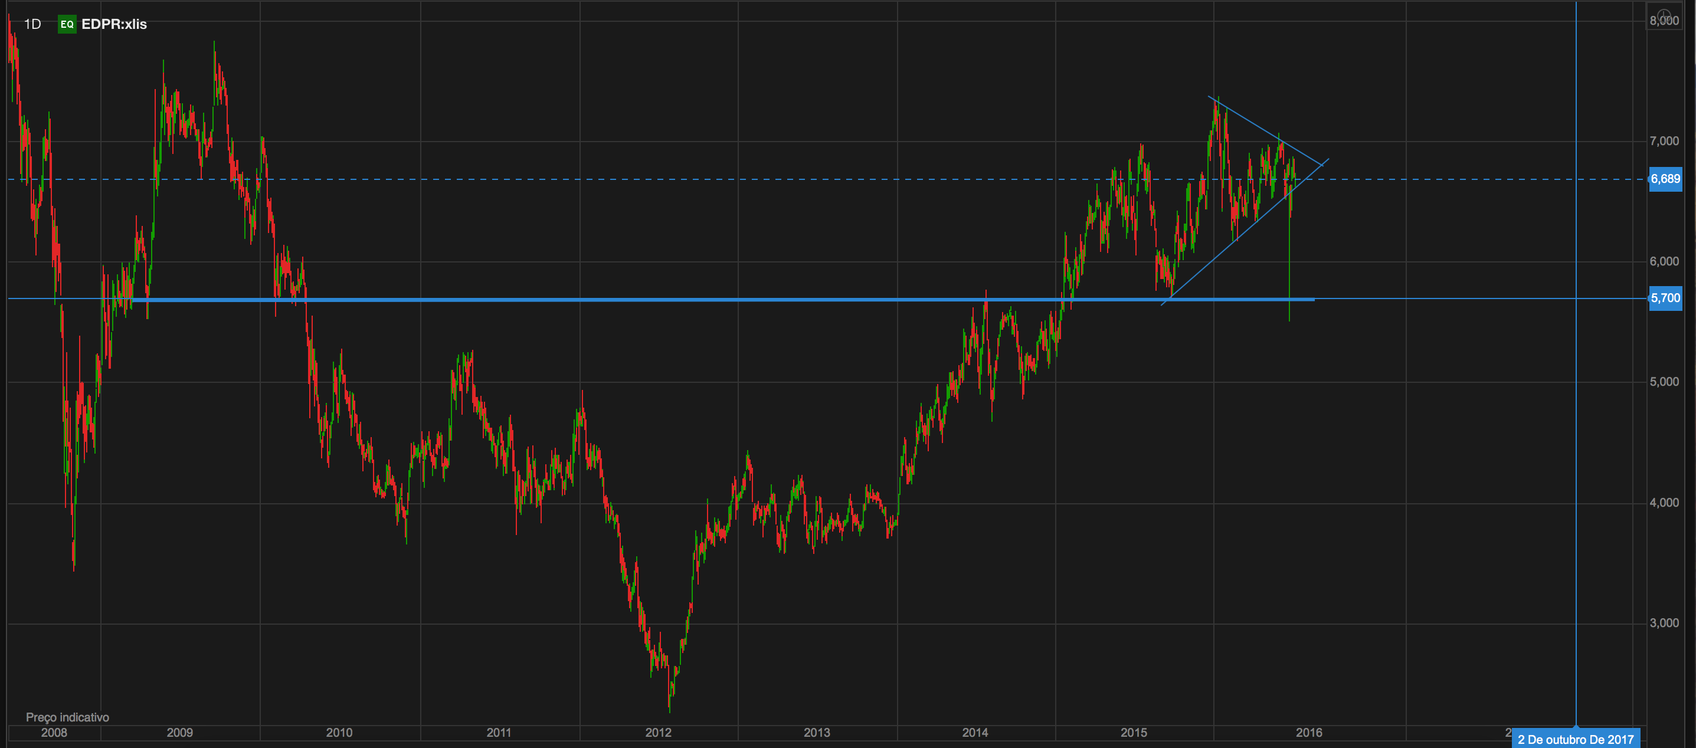The height and width of the screenshot is (748, 1696).
Task: Click the 2015 year on time axis
Action: (x=1134, y=732)
